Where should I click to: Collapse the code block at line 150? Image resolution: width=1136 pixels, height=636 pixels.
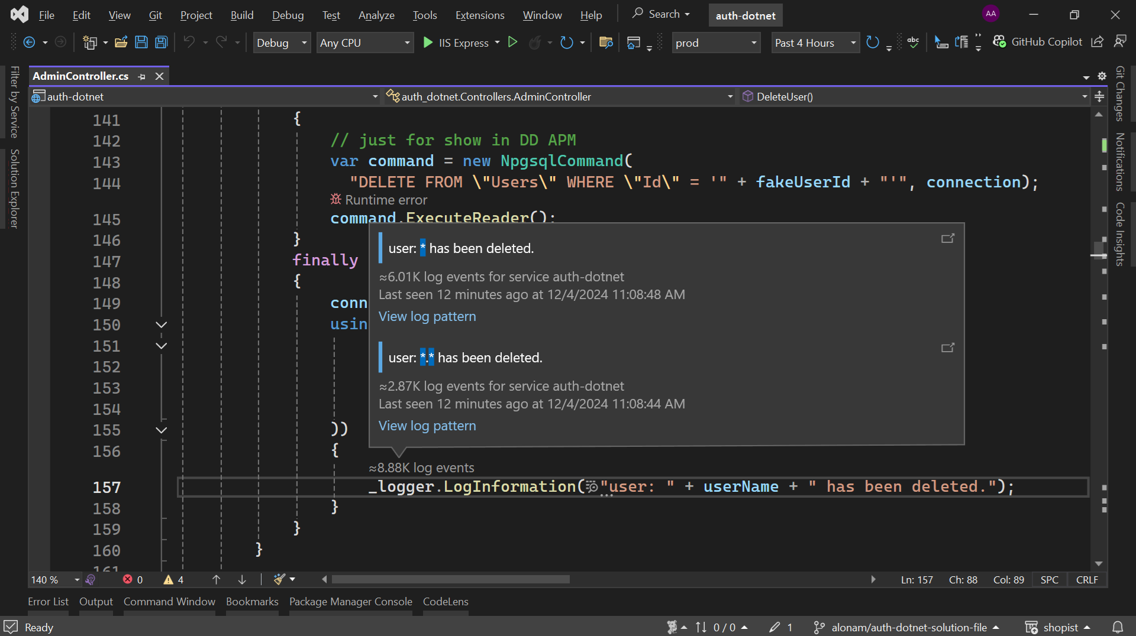click(x=161, y=325)
